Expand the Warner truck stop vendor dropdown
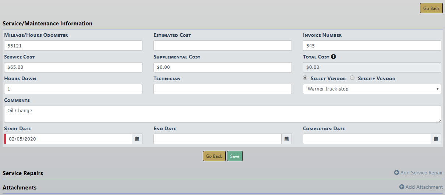 (372, 89)
